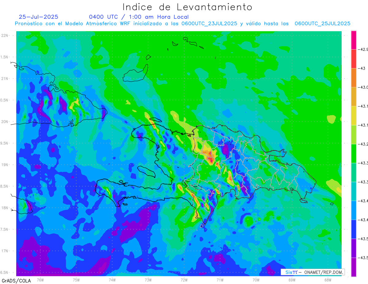Click the '22N' latitude label
368x284 pixels.
(x=5, y=36)
